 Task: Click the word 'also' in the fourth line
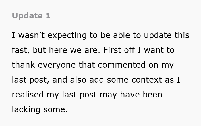[78, 80]
